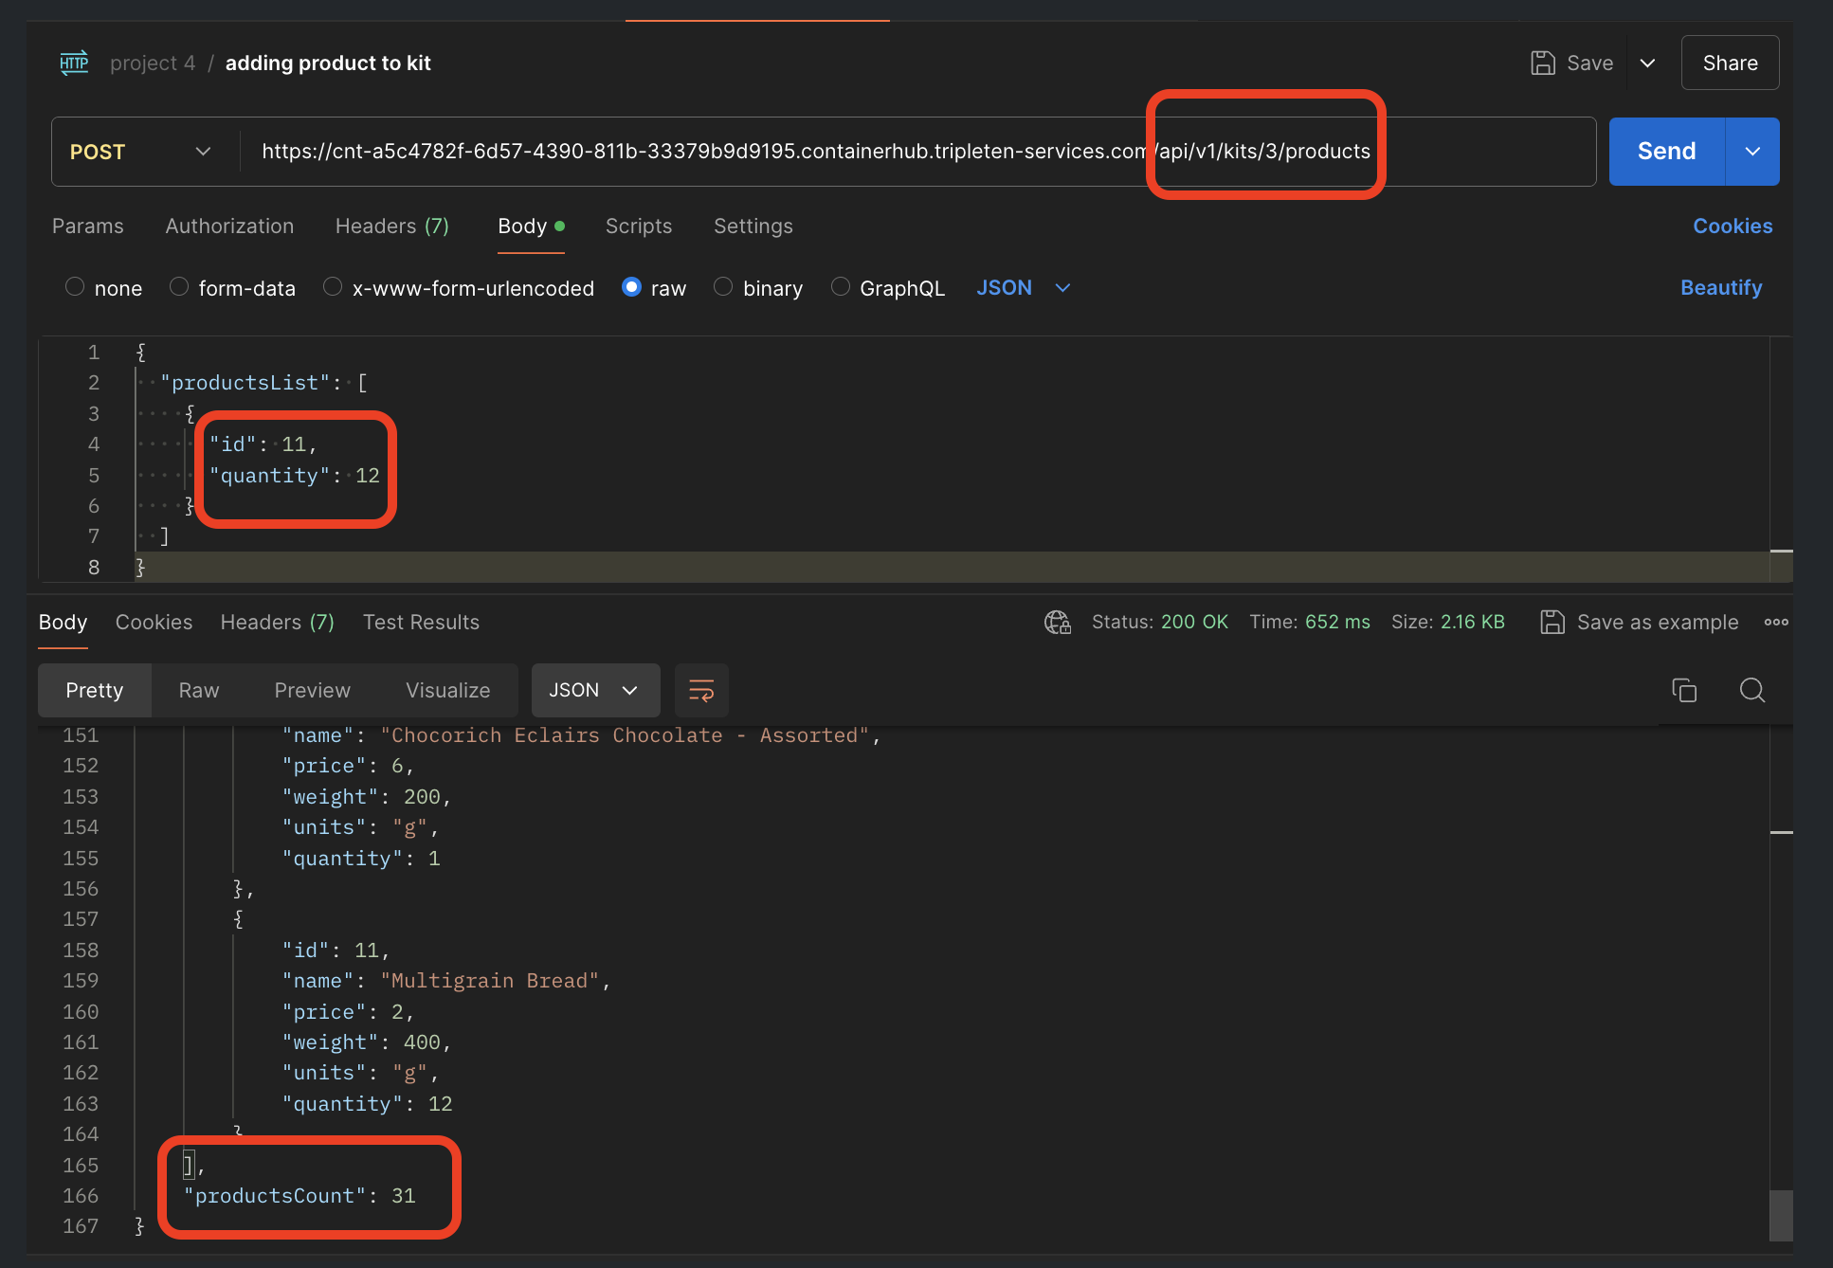
Task: Click the project 4 breadcrumb
Action: 153,63
